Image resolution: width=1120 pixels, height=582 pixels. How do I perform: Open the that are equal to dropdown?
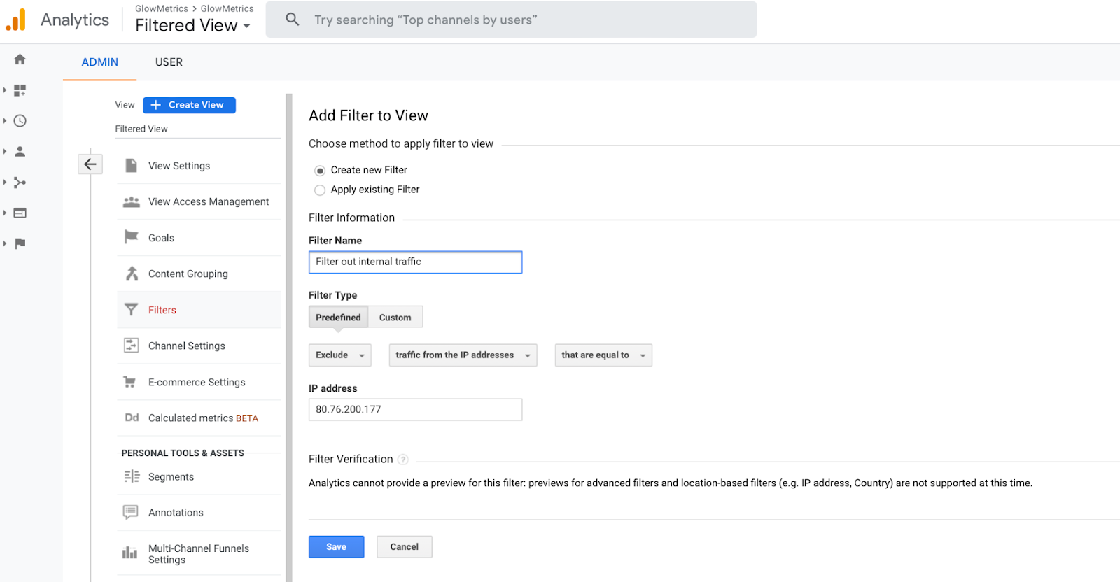[x=603, y=355]
